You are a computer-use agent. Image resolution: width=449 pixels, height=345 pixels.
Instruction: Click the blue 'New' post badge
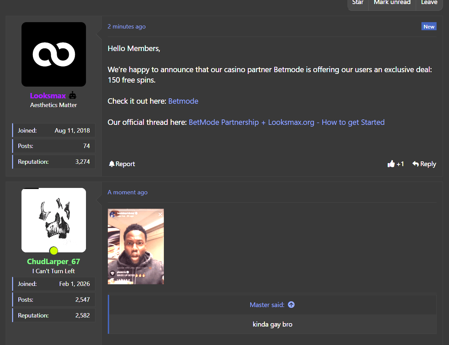point(429,27)
